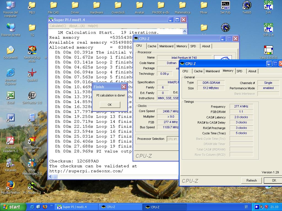Open the TG folder icon
Viewport: 282px width, 211px height.
click(x=32, y=28)
